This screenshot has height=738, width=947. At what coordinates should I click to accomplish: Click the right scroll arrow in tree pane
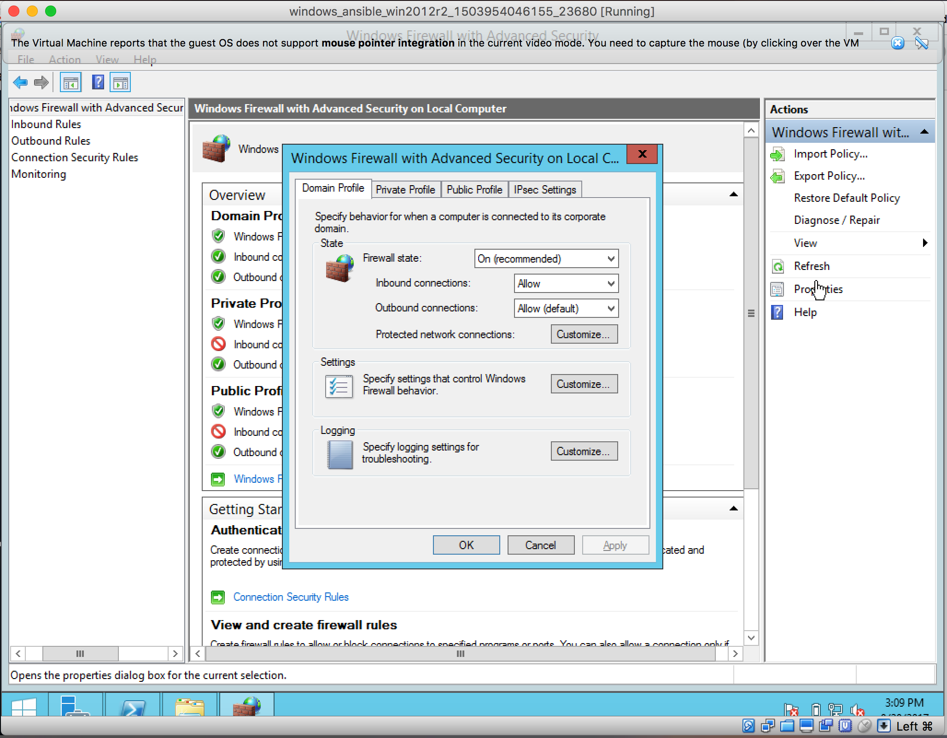pos(175,654)
